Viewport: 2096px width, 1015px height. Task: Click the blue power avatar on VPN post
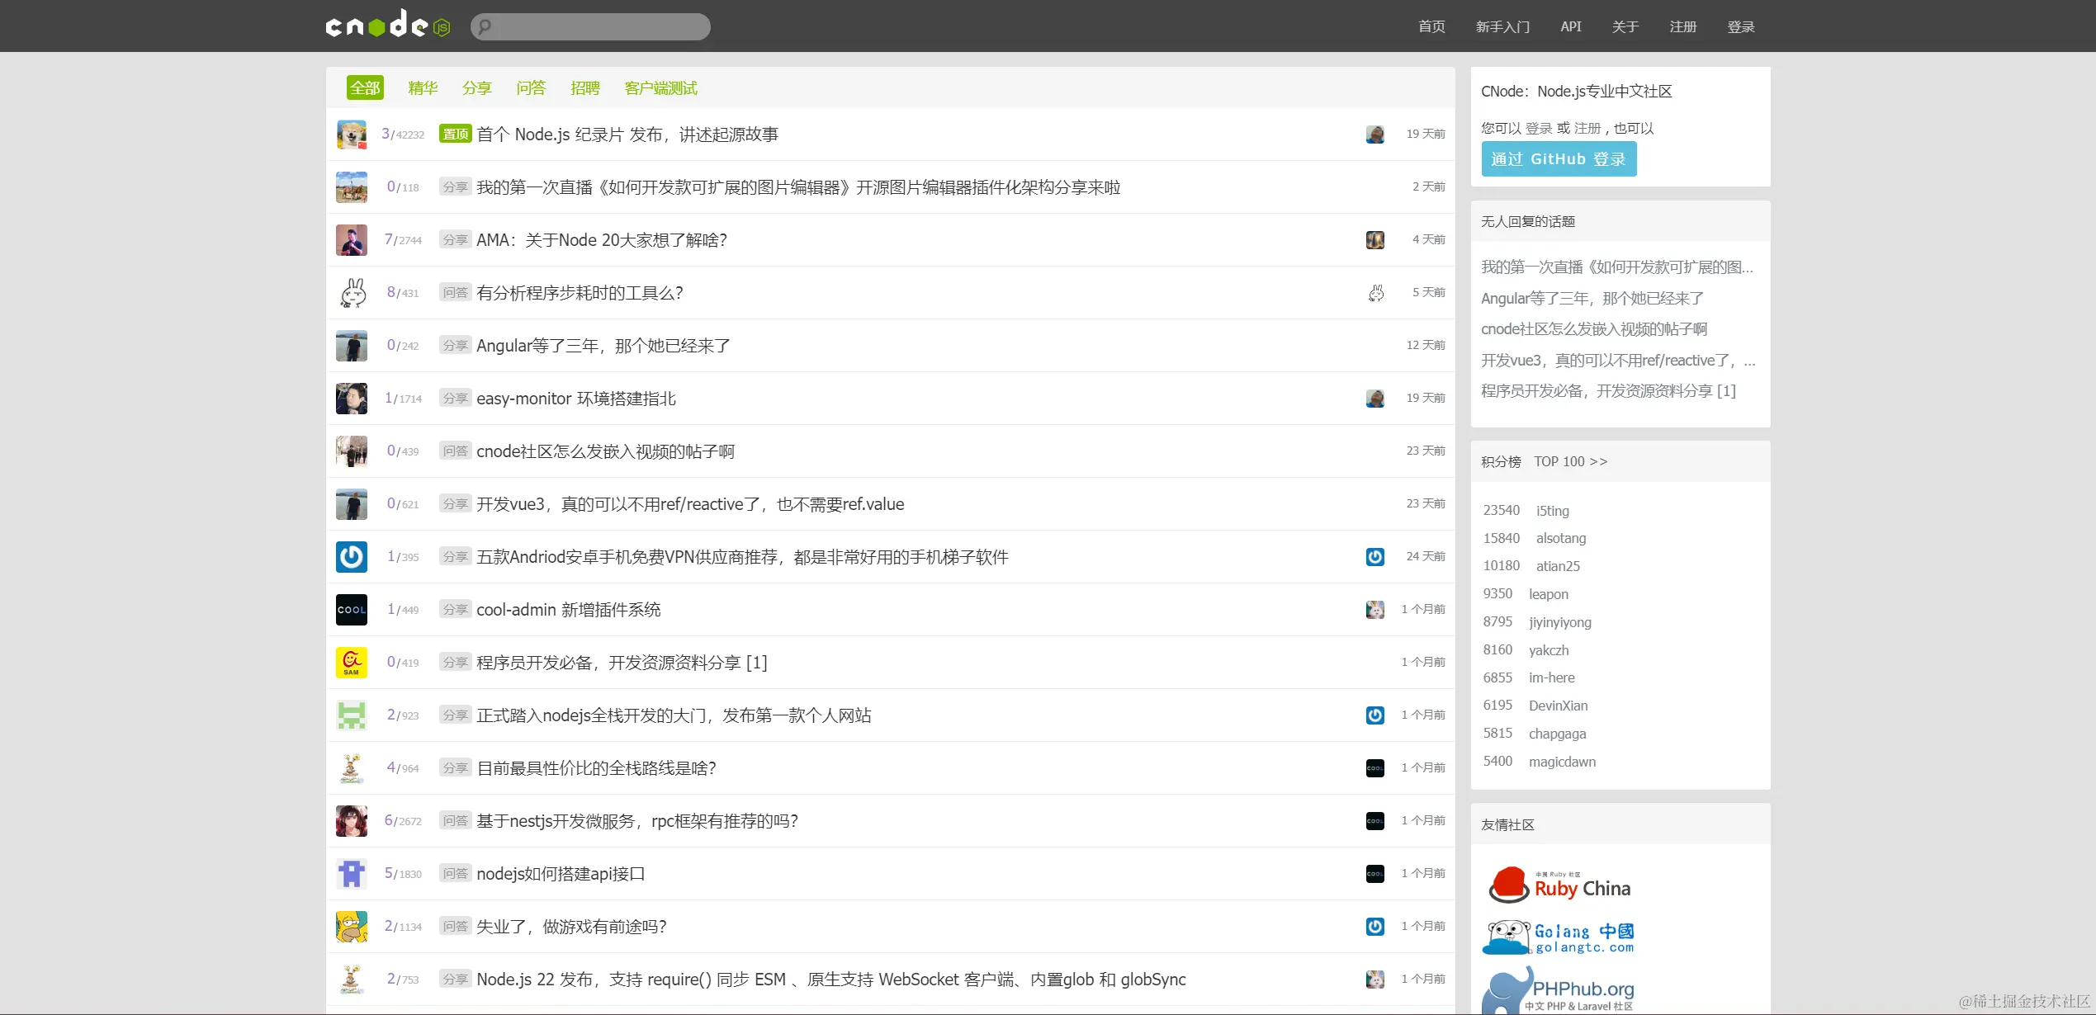(351, 557)
